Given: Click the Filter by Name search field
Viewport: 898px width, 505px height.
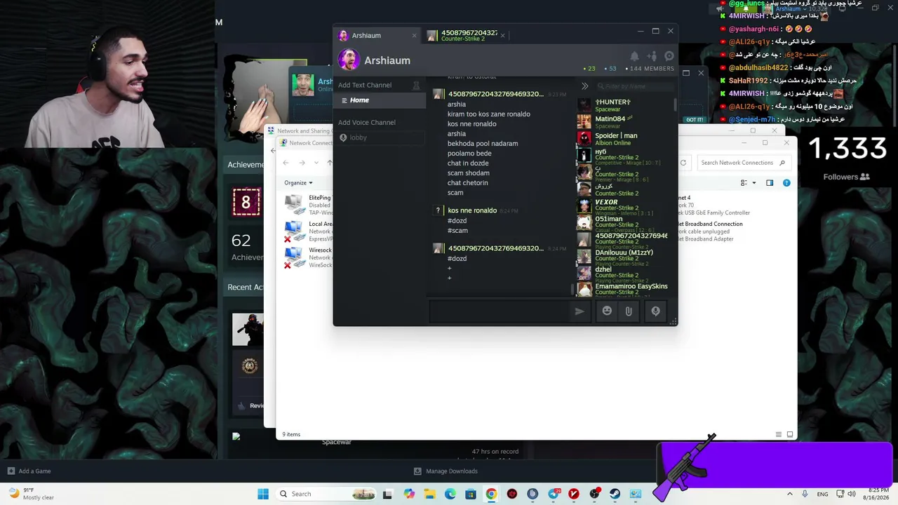Looking at the screenshot, I should 635,86.
